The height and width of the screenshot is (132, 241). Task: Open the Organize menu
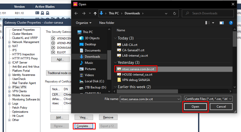[84, 23]
